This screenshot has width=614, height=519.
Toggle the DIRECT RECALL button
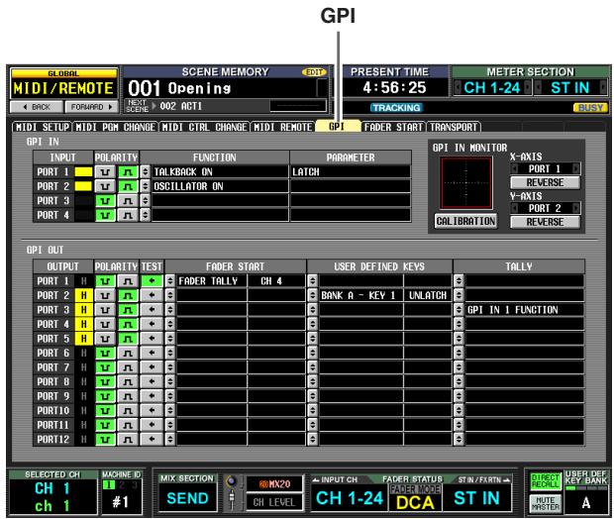546,481
